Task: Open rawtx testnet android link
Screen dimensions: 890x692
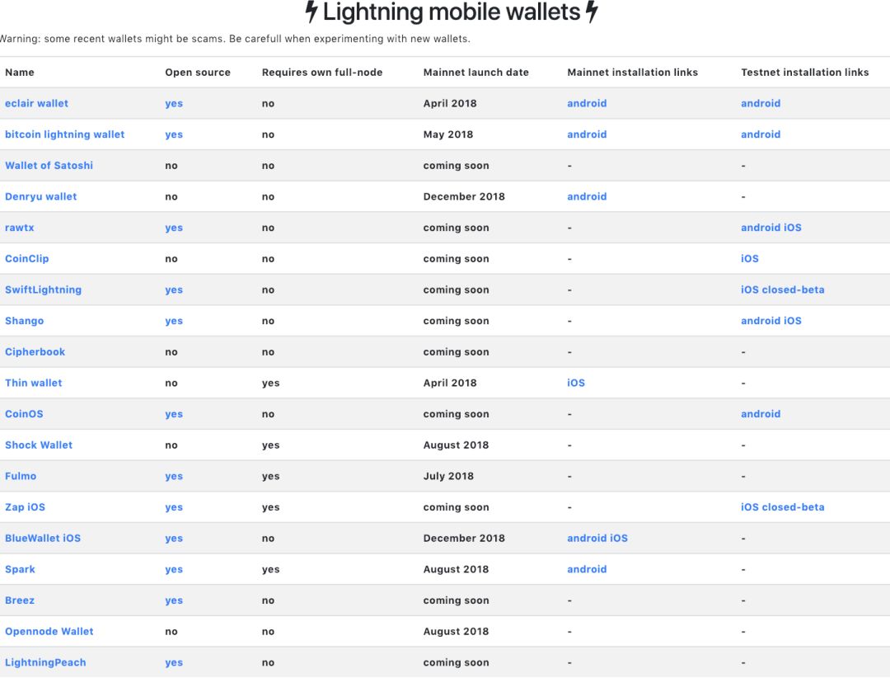Action: (x=761, y=228)
